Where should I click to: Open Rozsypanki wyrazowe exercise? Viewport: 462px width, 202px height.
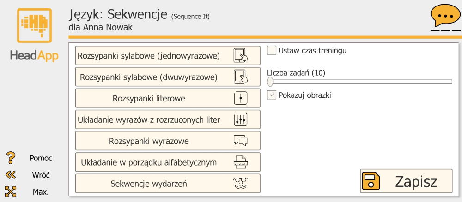click(x=168, y=141)
